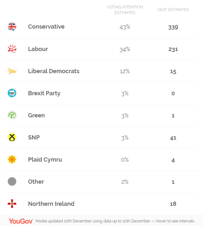
Task: Click the Seat Estimates column header
Action: tap(173, 10)
